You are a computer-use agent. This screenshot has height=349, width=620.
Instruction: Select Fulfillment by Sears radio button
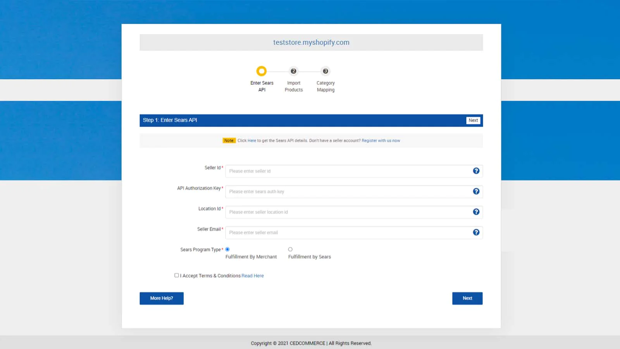(x=290, y=249)
